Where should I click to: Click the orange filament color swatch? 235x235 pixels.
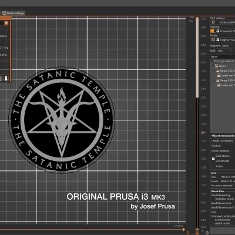[212, 31]
